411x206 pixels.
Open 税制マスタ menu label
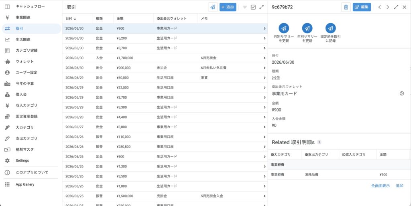pos(24,149)
